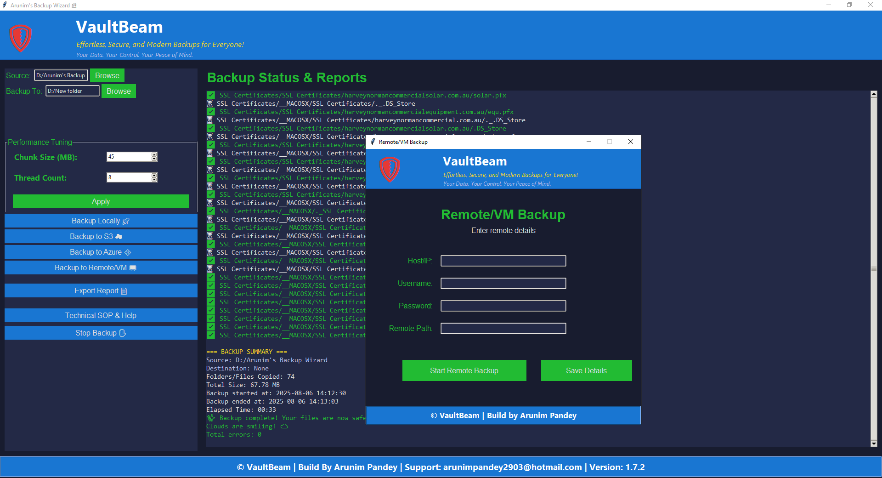
Task: Toggle the checkmark beside equ.pfx certificate entry
Action: 211,112
